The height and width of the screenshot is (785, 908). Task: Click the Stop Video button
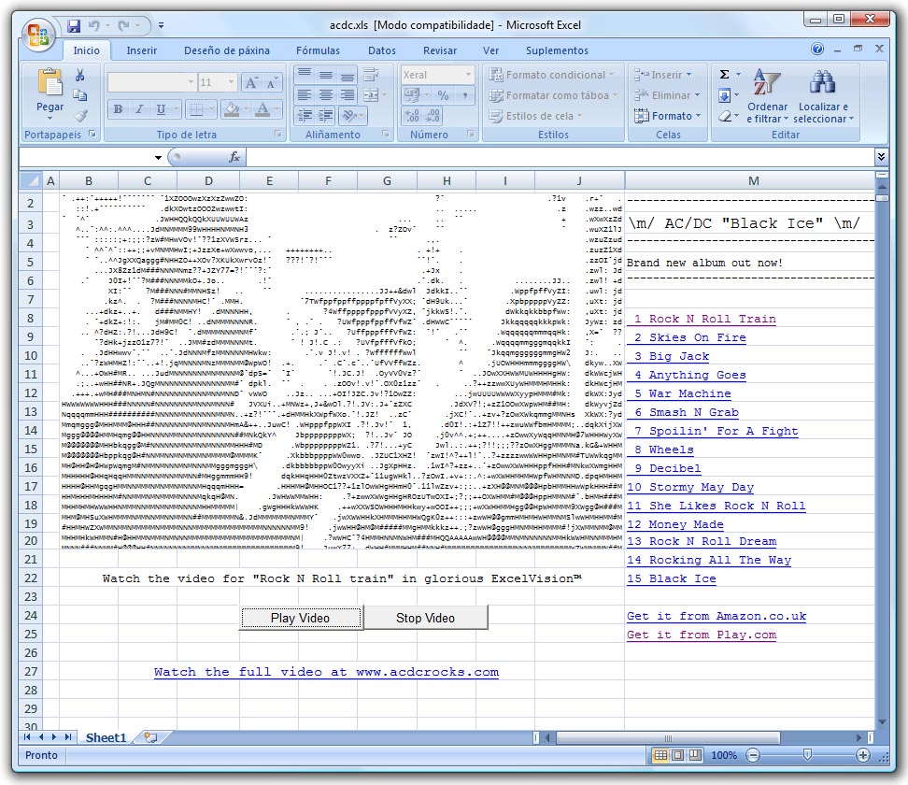pos(426,618)
